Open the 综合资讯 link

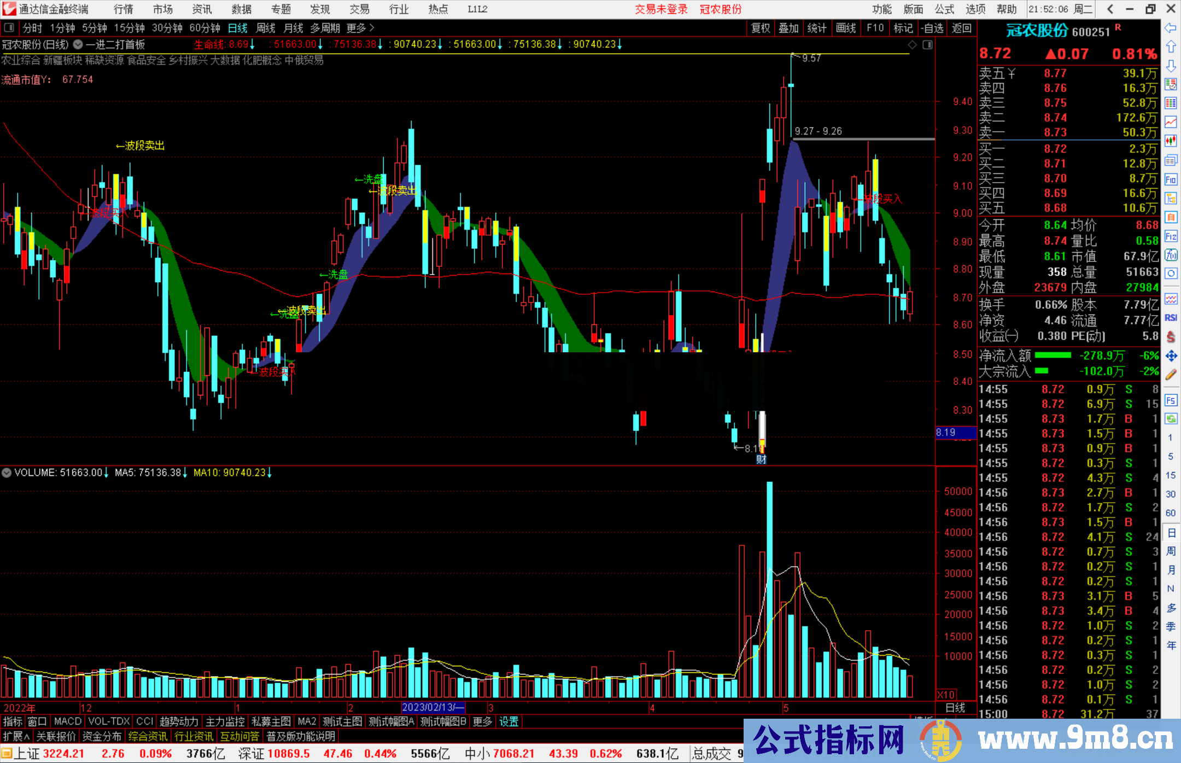coord(148,736)
